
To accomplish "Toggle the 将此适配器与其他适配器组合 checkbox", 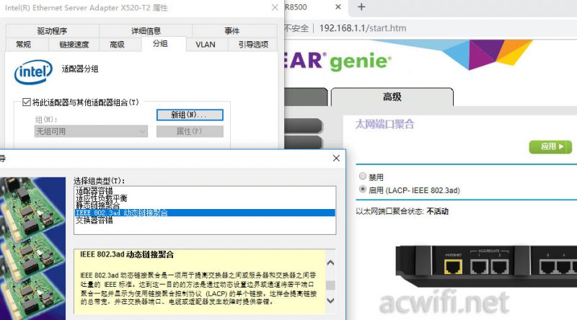I will [x=27, y=102].
